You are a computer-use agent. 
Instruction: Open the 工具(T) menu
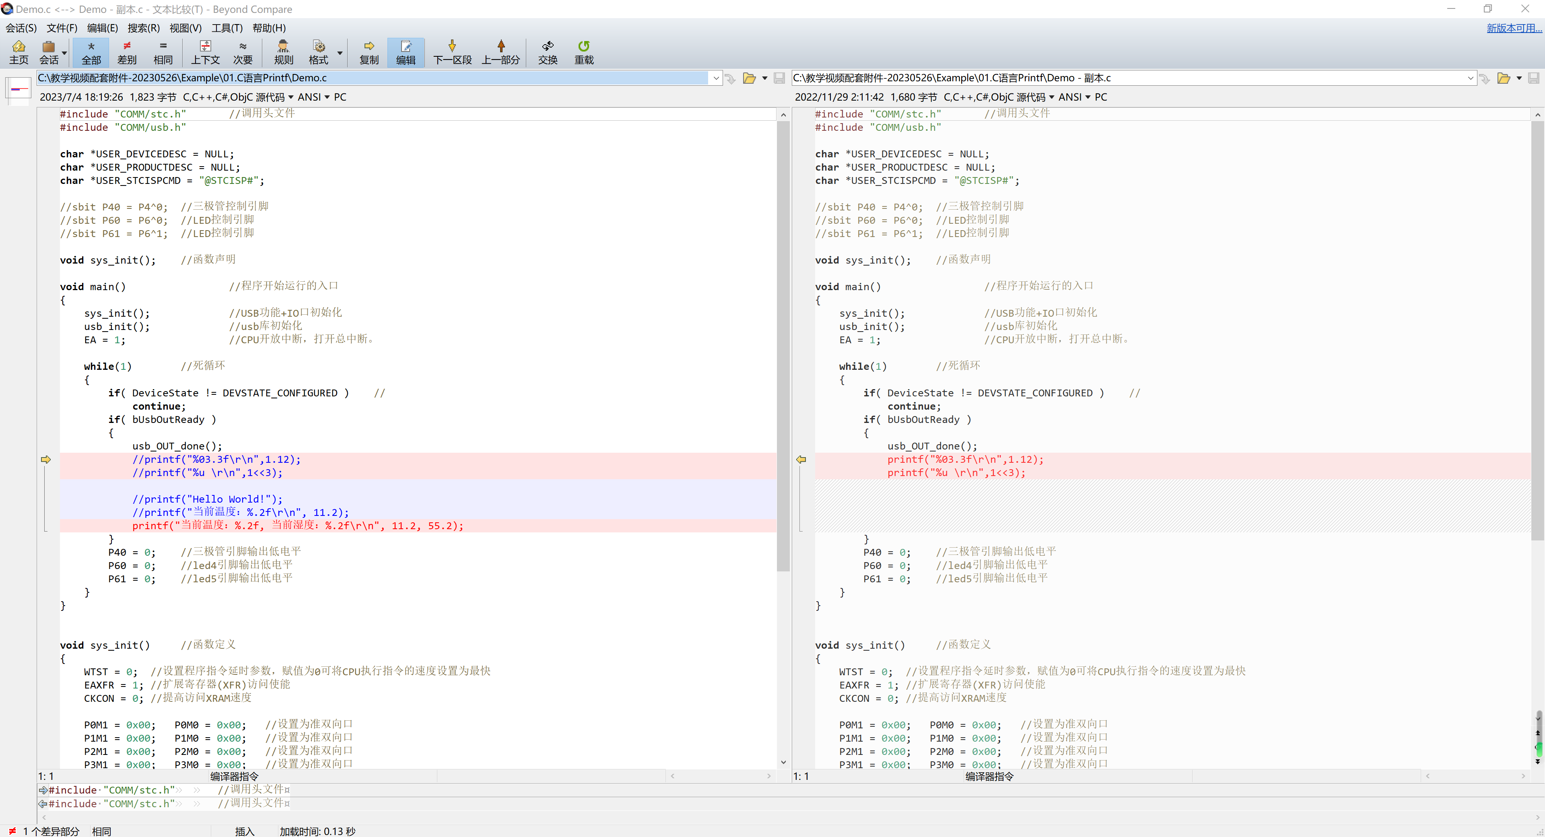pos(227,28)
